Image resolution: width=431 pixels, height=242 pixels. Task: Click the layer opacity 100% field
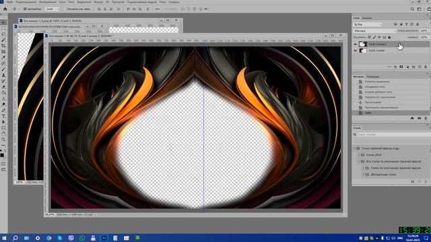(424, 31)
